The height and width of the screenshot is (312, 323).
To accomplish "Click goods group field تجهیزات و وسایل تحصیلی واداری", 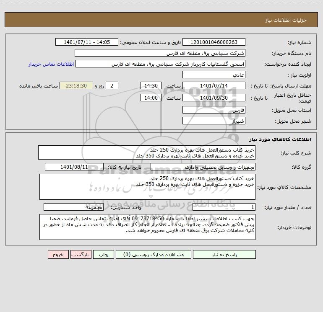I will 203,167.
